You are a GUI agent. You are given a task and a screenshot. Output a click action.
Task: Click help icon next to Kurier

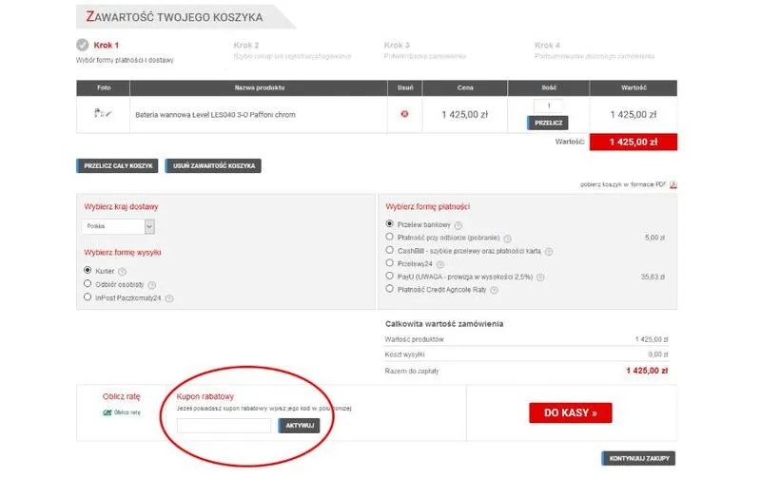coord(122,271)
